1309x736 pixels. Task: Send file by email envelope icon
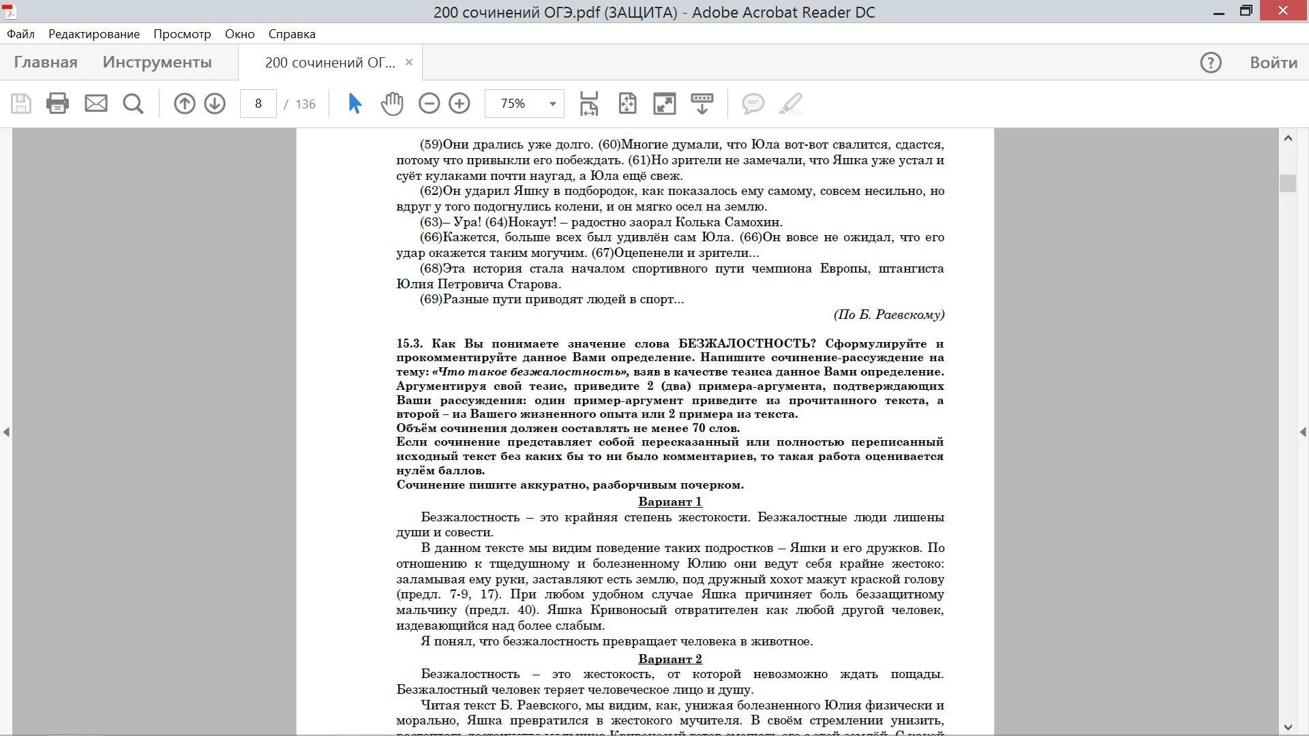[96, 104]
